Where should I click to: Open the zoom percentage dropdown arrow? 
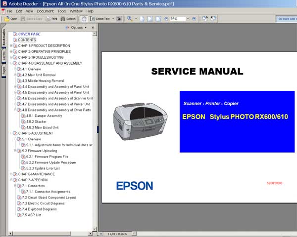coord(188,19)
